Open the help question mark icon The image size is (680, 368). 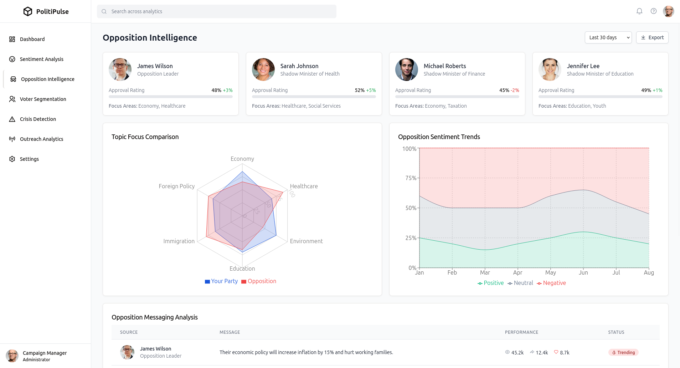(654, 11)
